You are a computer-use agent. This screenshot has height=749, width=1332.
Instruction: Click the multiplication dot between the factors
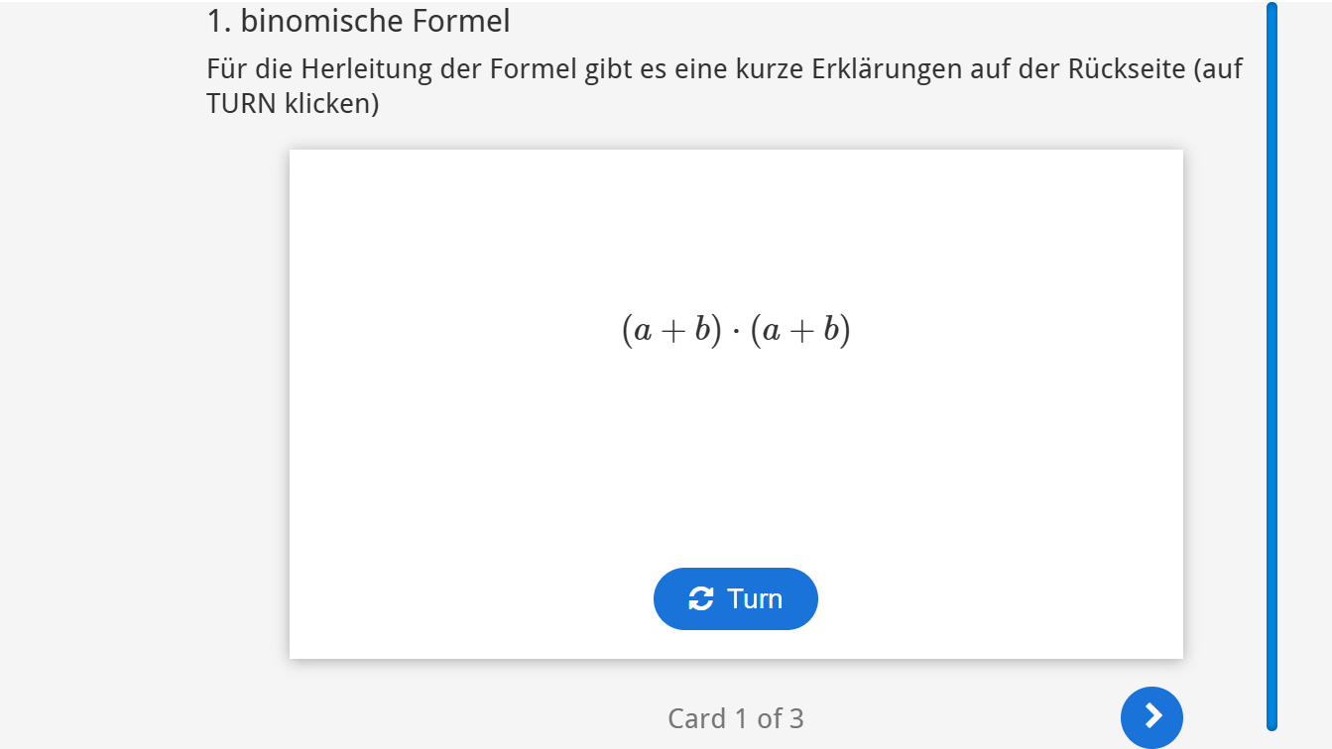(x=736, y=331)
